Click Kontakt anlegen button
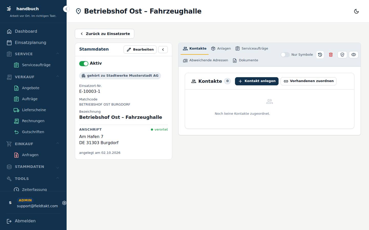This screenshot has height=230, width=369. [x=257, y=81]
